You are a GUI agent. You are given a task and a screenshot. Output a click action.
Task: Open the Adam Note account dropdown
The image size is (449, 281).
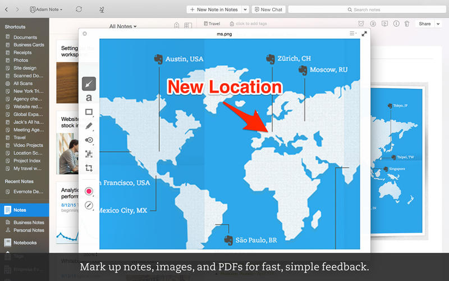(46, 10)
